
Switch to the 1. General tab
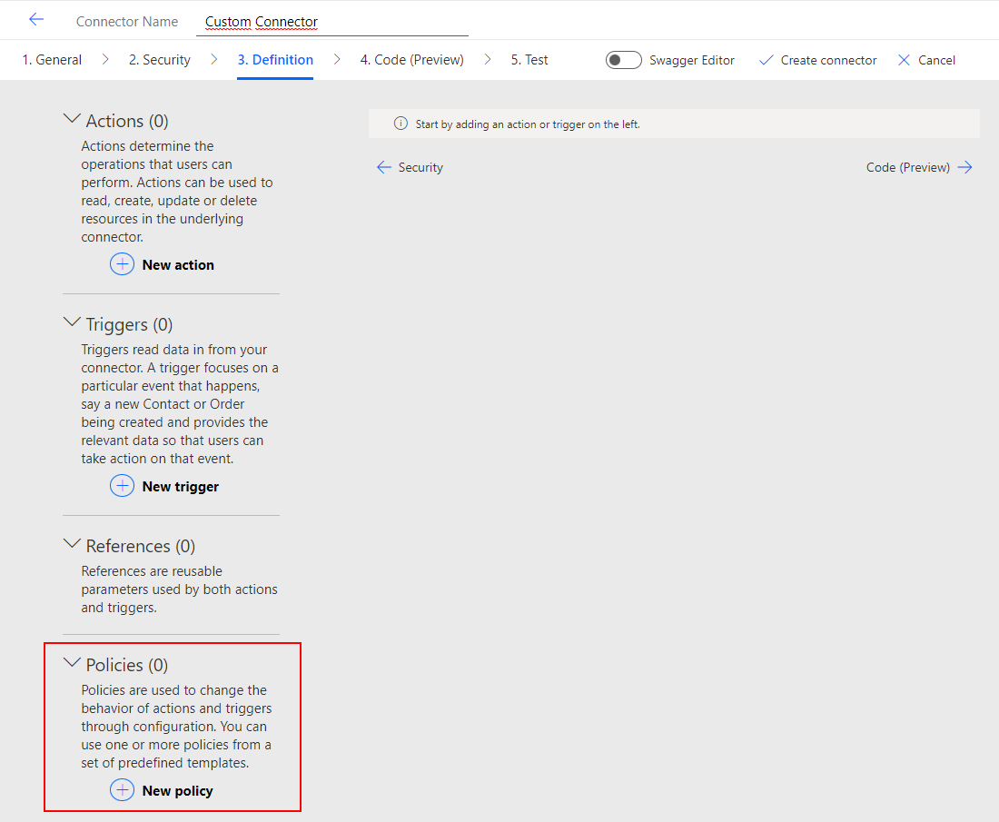[52, 60]
